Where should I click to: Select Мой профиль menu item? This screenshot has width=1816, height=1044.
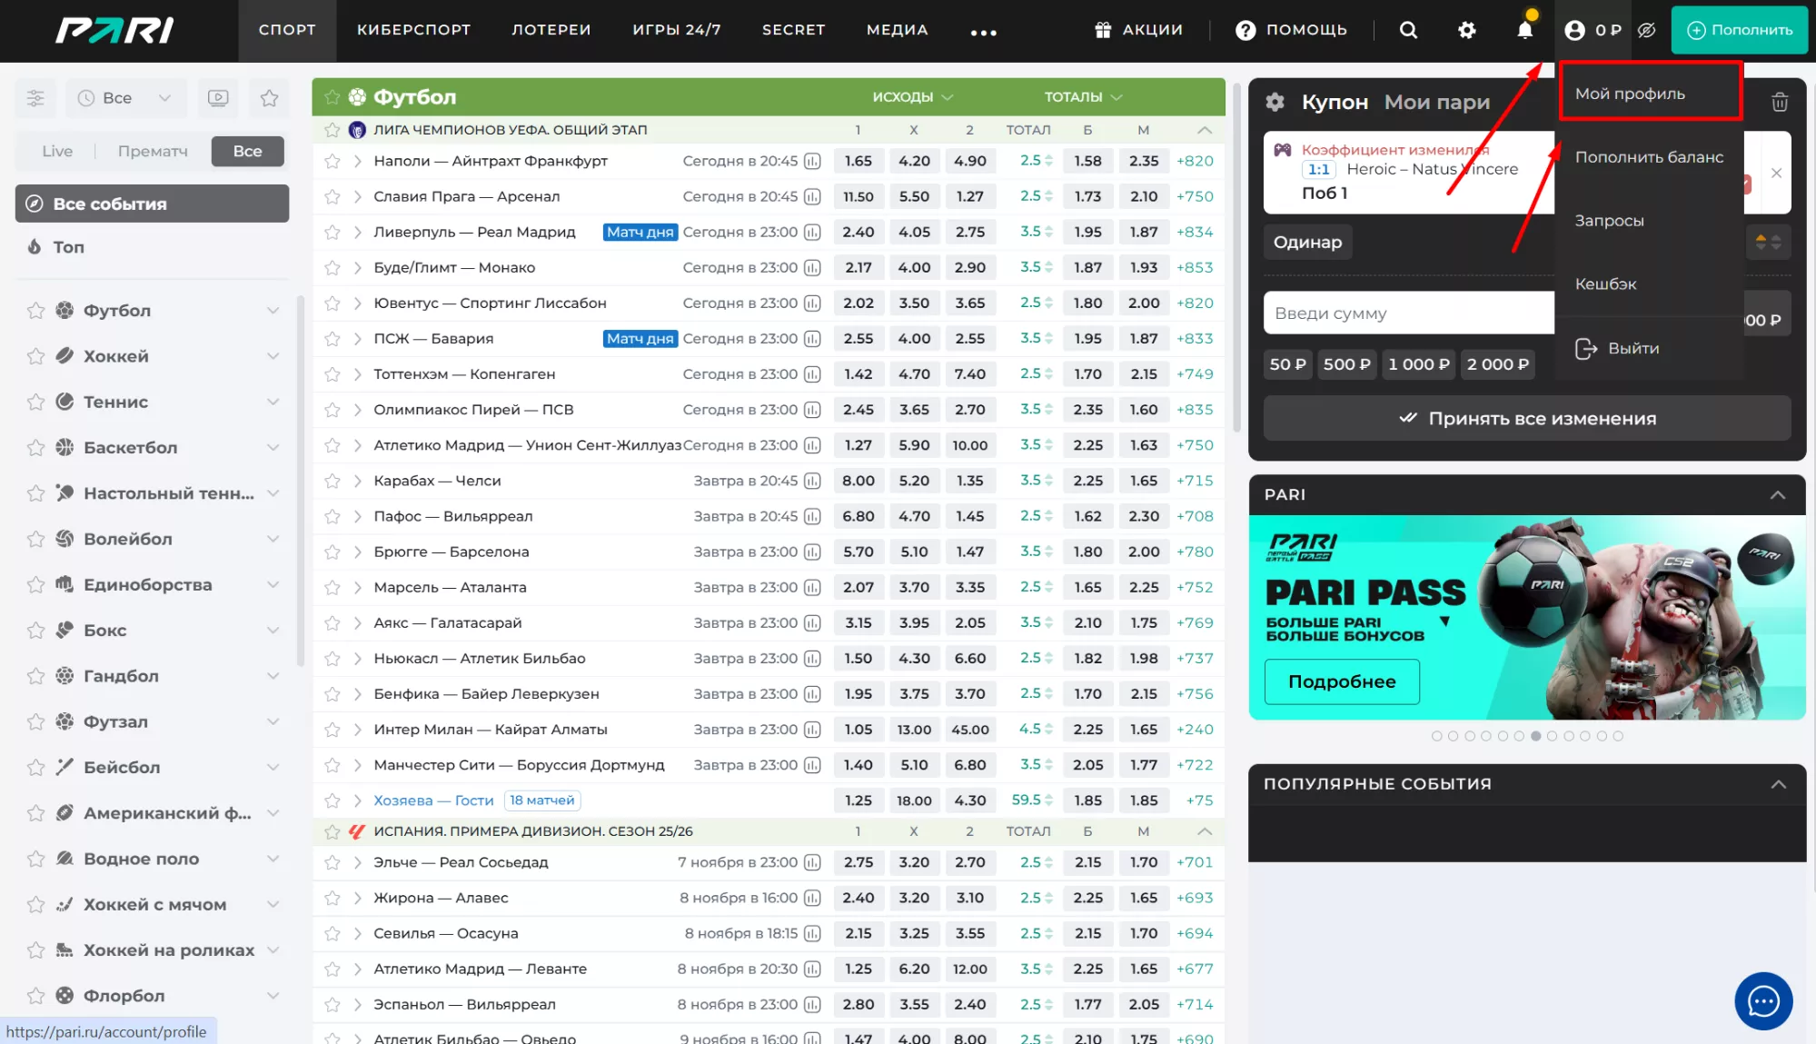point(1630,94)
